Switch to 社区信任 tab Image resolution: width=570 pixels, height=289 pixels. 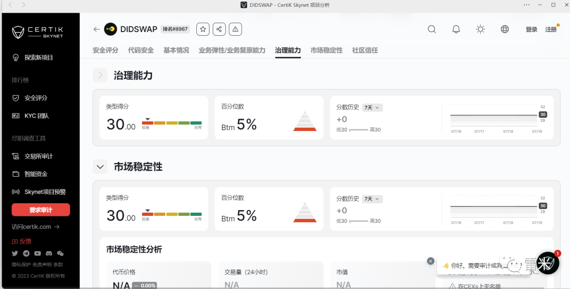365,51
